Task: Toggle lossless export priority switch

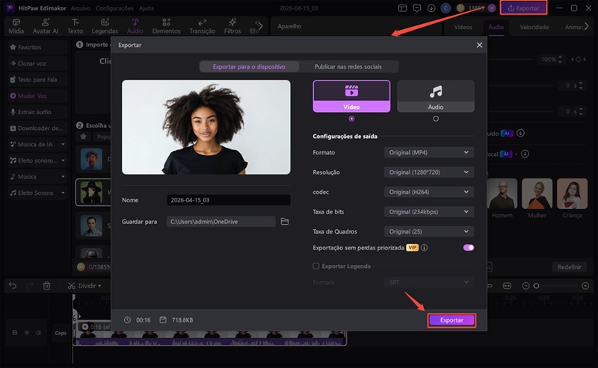Action: tap(469, 247)
